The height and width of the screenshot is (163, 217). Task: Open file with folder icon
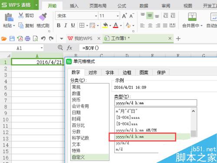(x=4, y=38)
